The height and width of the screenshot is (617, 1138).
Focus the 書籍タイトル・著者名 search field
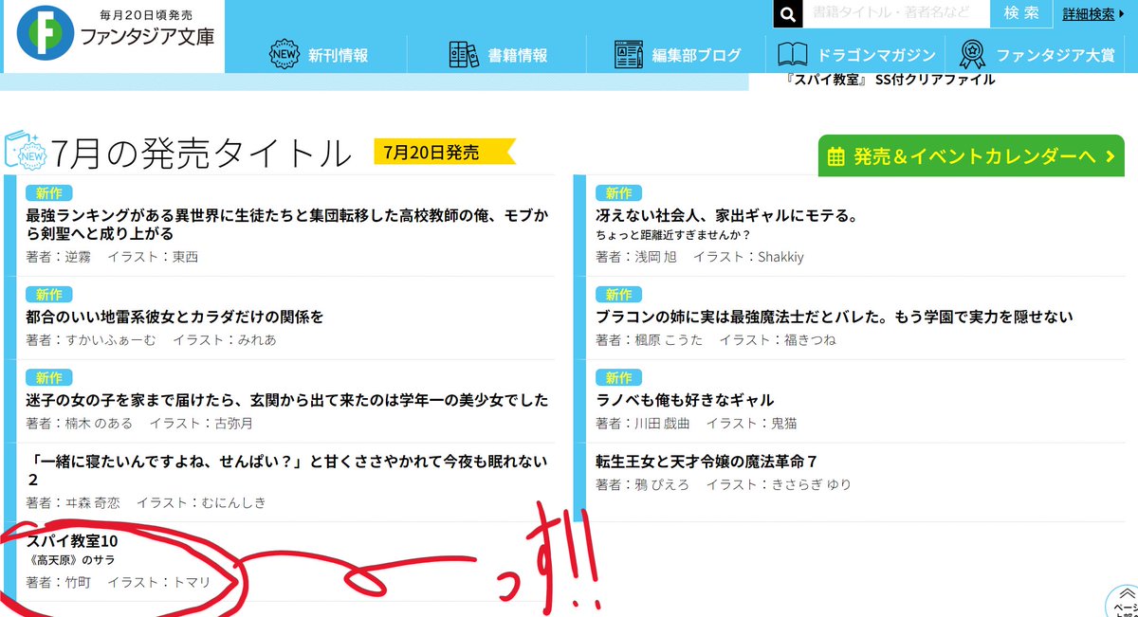tap(897, 13)
